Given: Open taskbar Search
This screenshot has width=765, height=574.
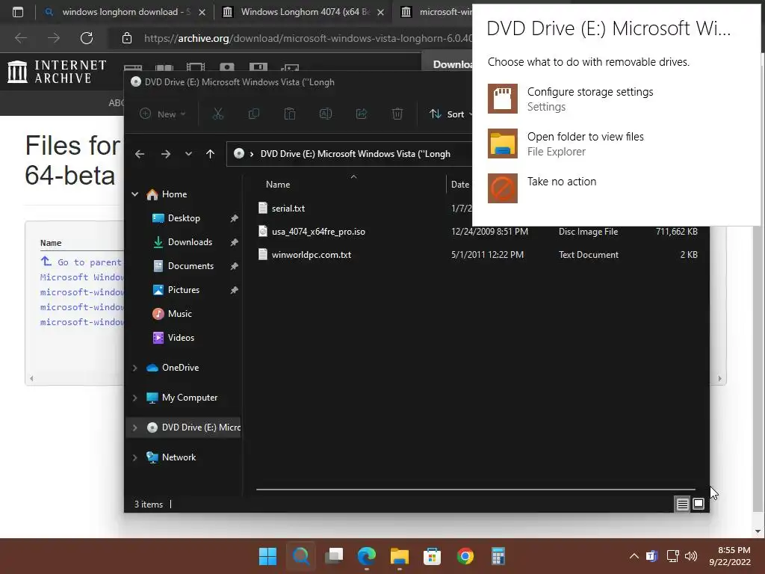Looking at the screenshot, I should tap(301, 556).
